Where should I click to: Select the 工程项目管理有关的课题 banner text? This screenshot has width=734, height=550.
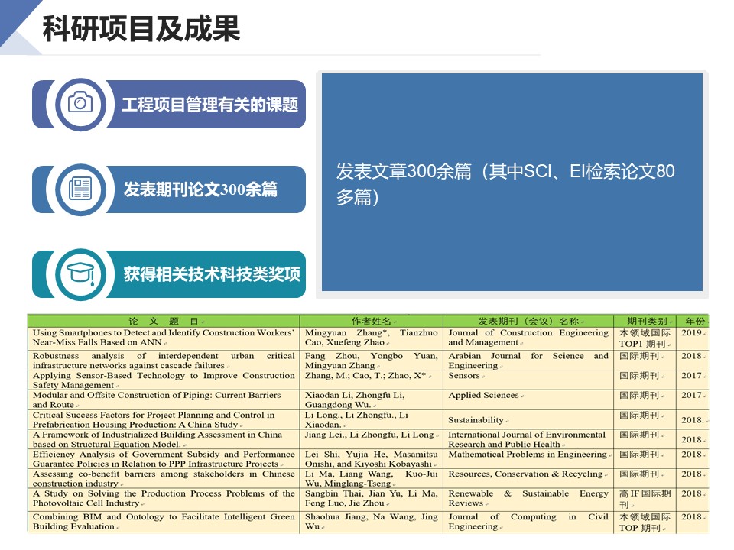[x=209, y=105]
